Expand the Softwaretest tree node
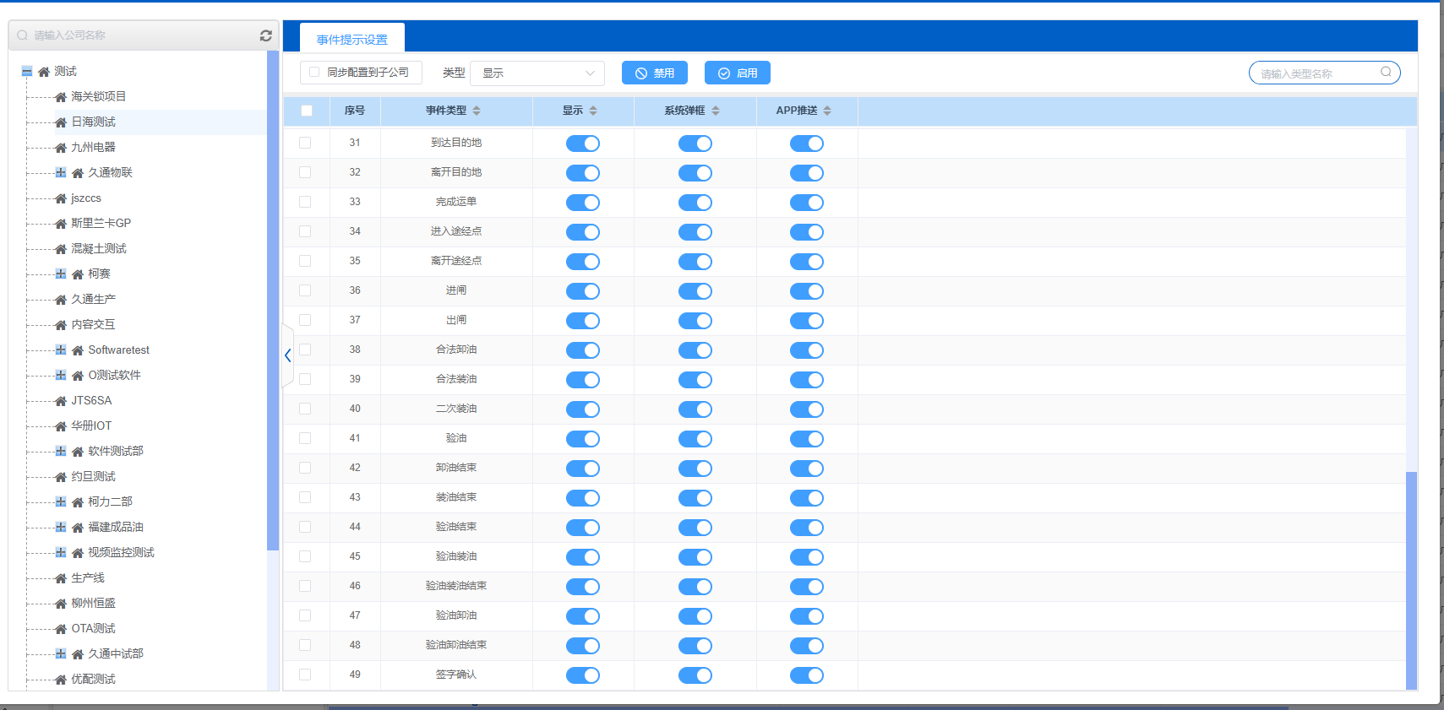The image size is (1444, 710). pyautogui.click(x=61, y=350)
